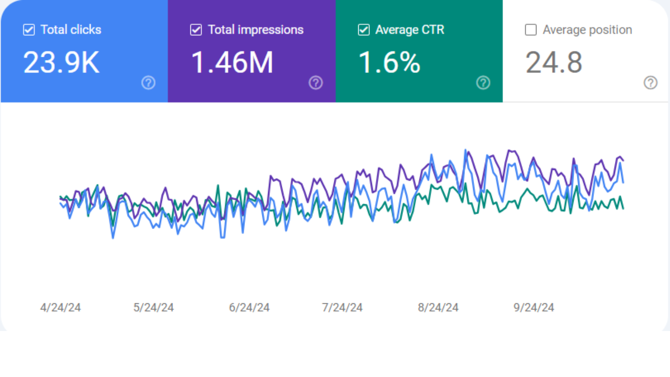Image resolution: width=670 pixels, height=377 pixels.
Task: Click the 9/24/24 date axis label
Action: [534, 308]
